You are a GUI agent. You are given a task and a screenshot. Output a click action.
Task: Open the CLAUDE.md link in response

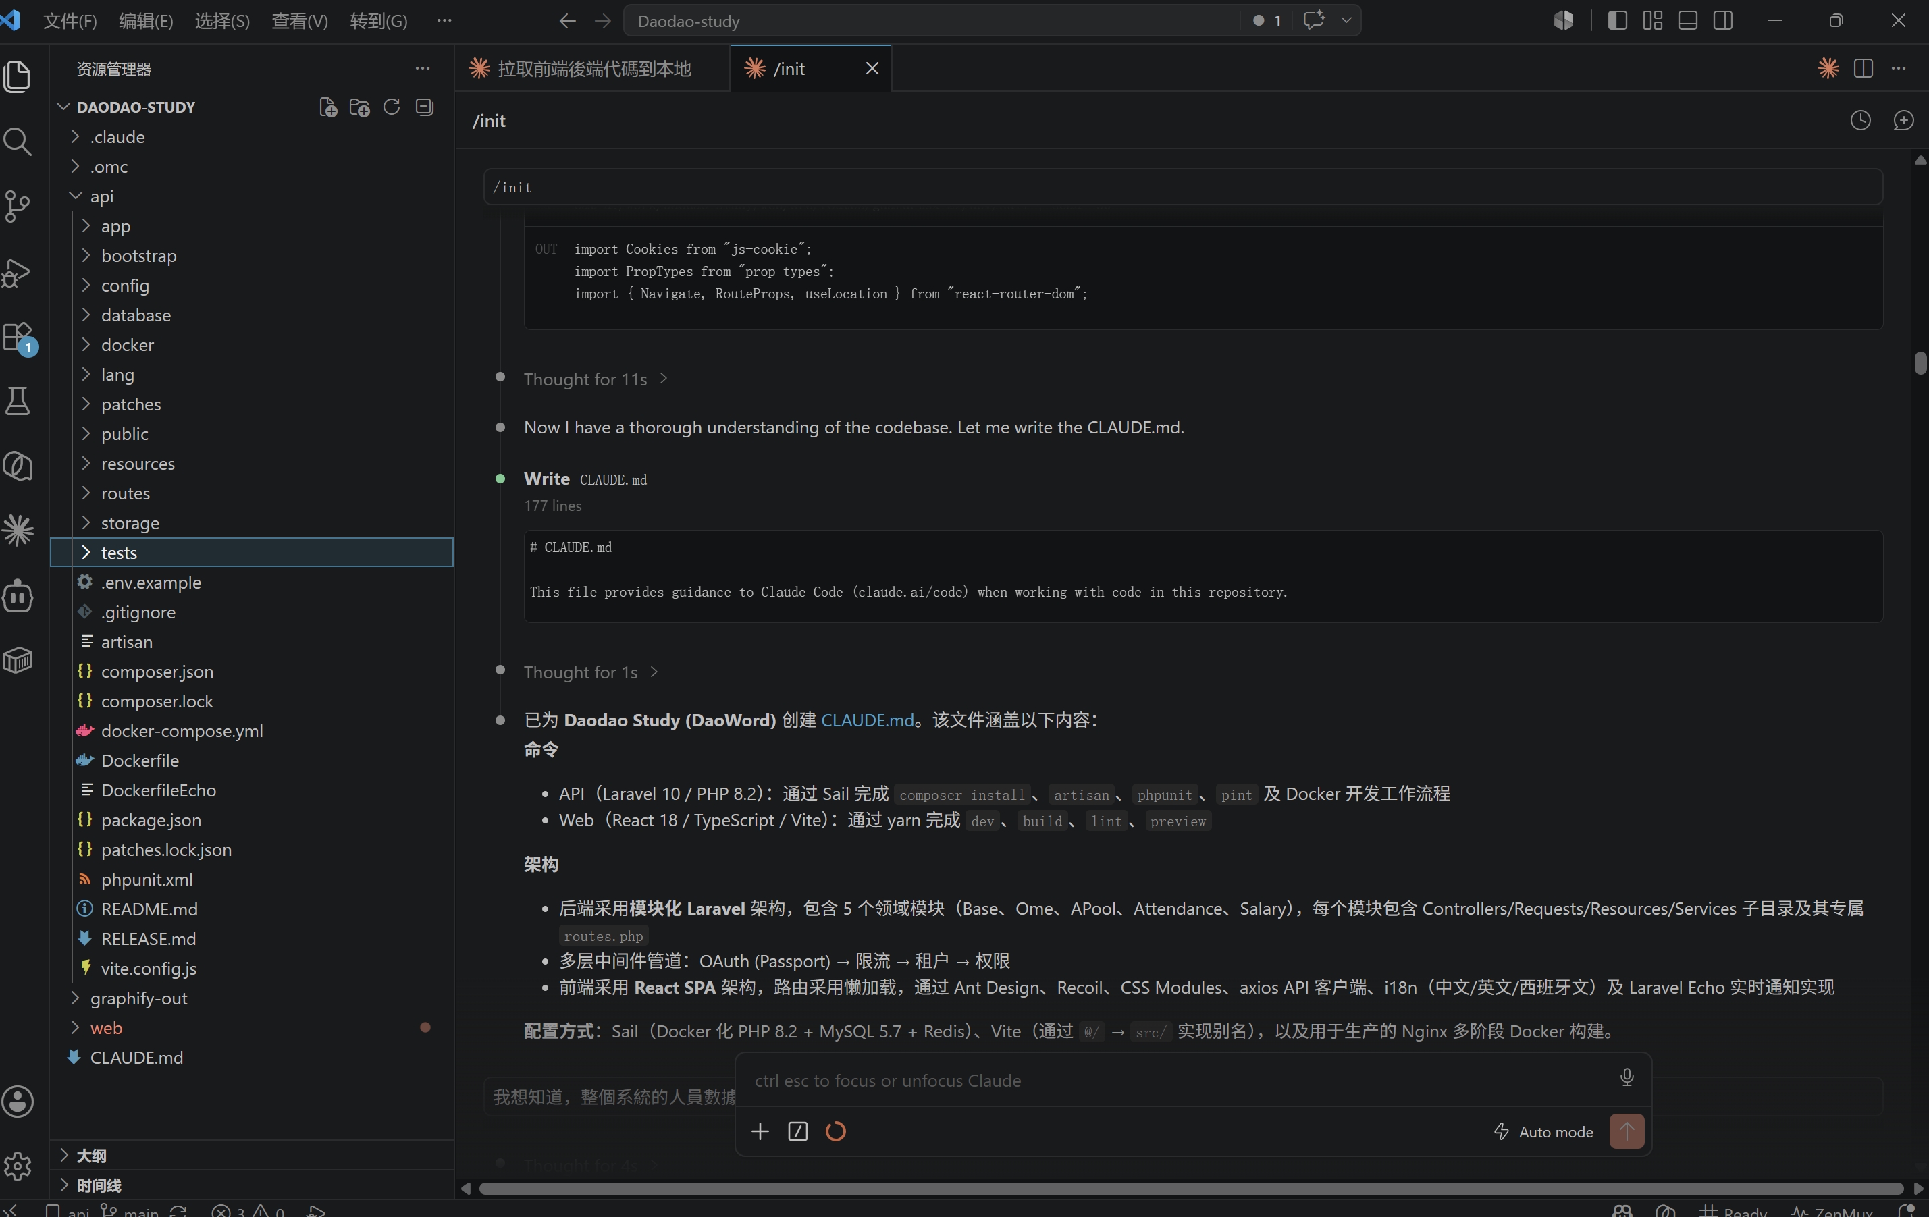[867, 720]
